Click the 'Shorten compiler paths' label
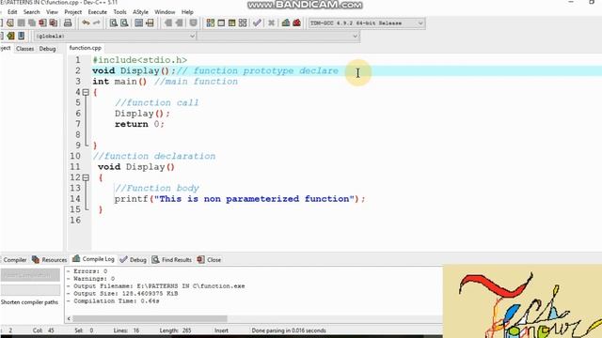 29,302
